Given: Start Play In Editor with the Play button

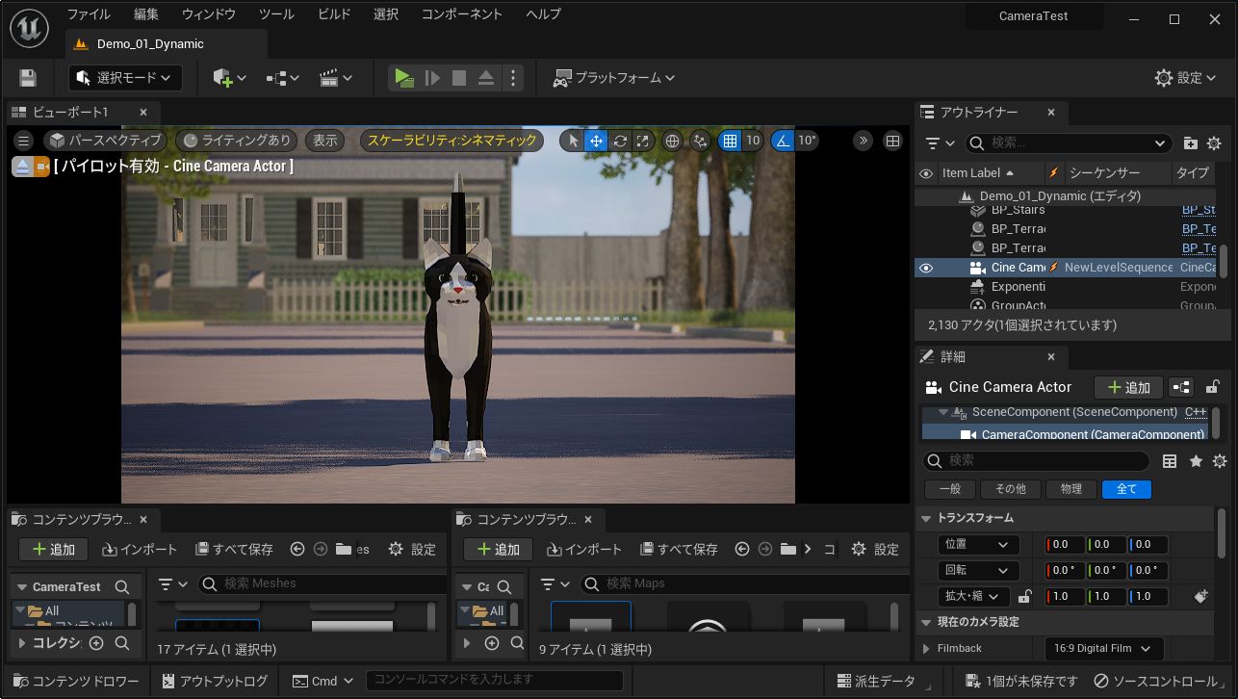Looking at the screenshot, I should (x=403, y=77).
